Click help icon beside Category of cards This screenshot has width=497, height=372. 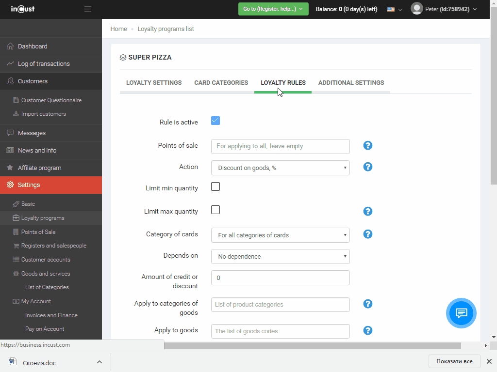[368, 234]
